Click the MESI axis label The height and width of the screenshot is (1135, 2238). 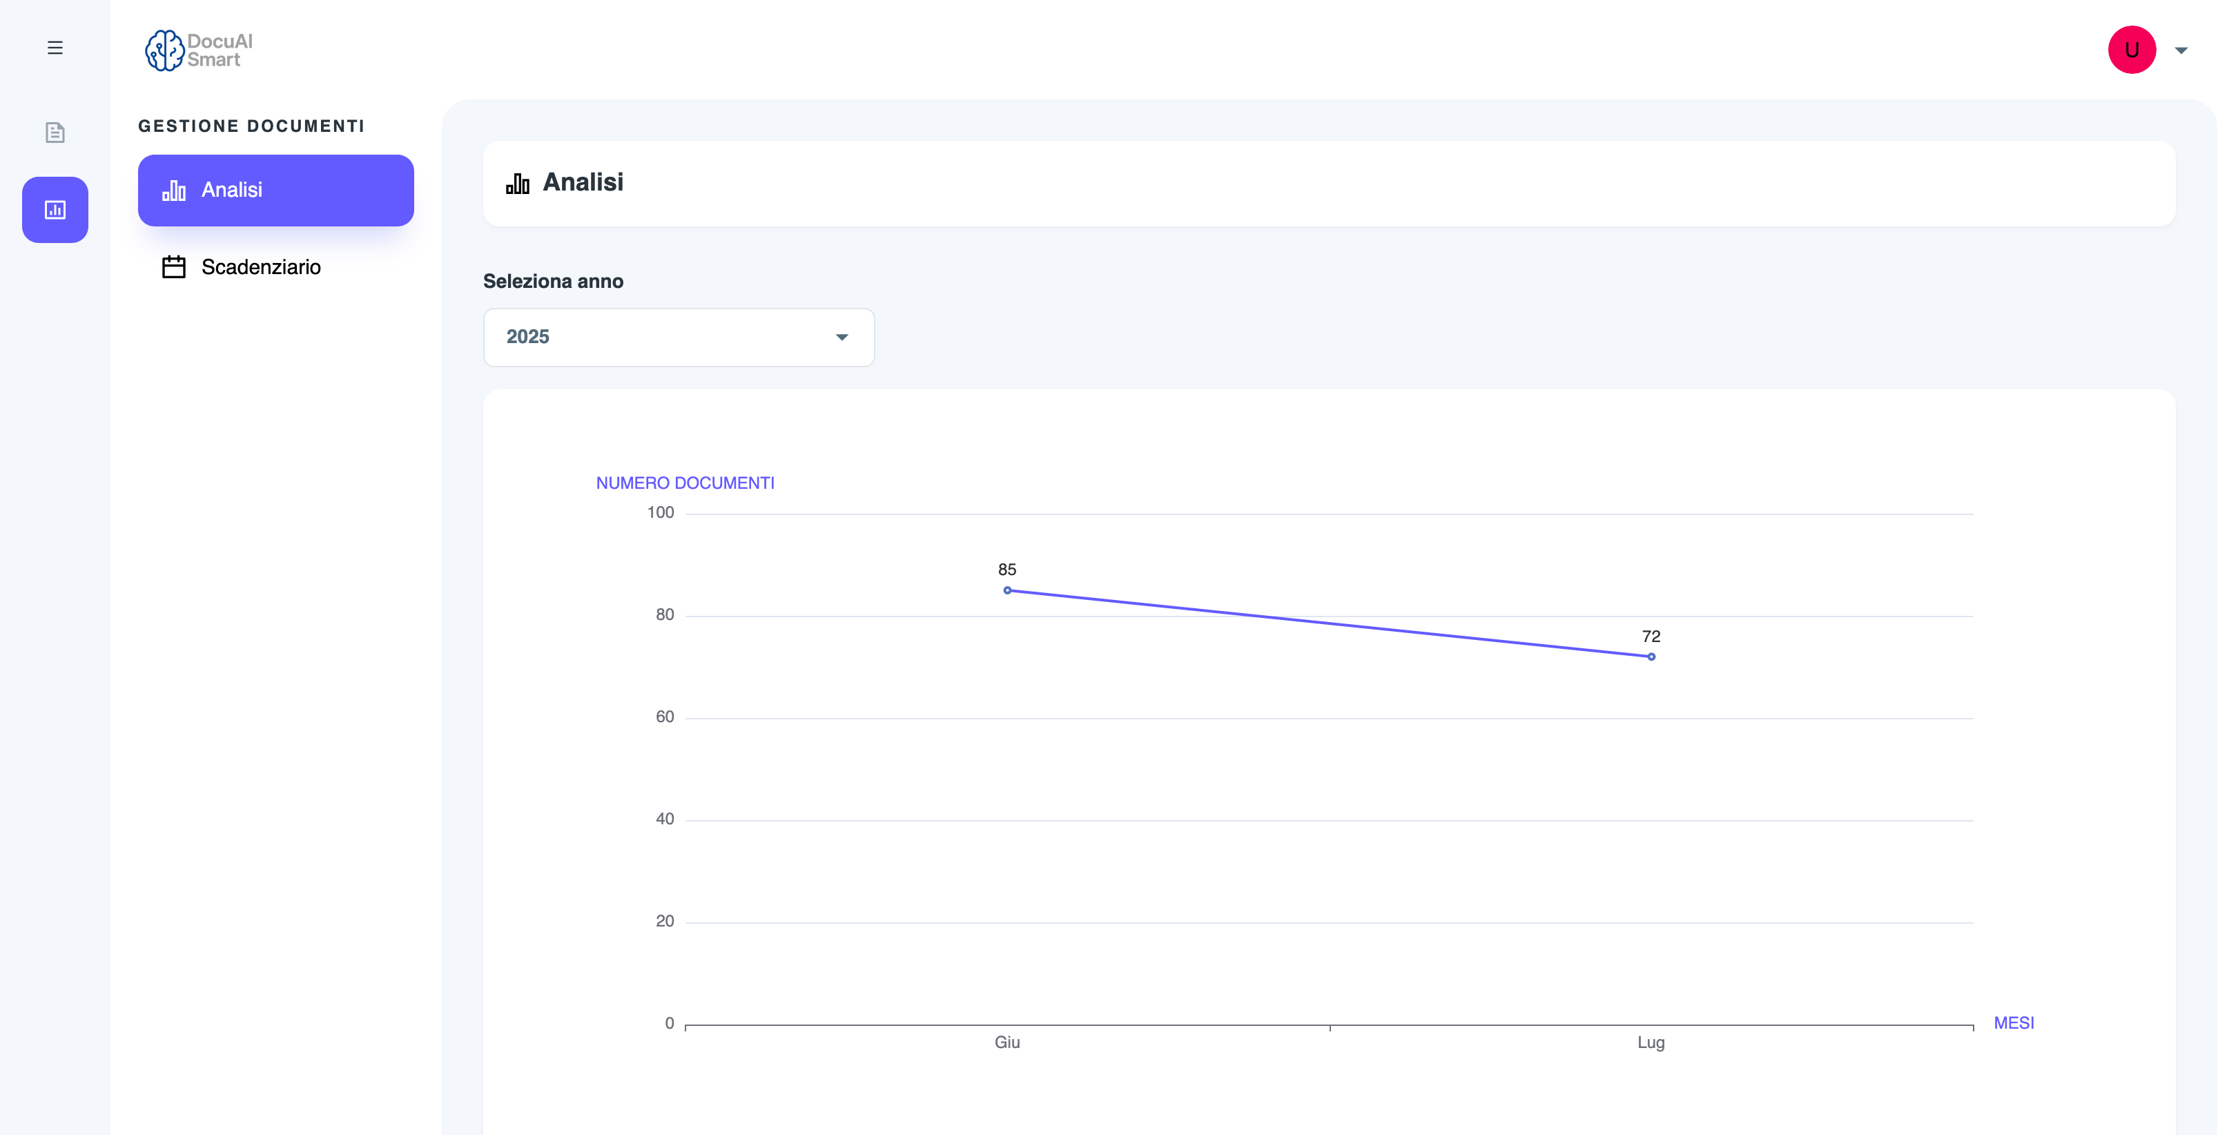pos(2015,1023)
